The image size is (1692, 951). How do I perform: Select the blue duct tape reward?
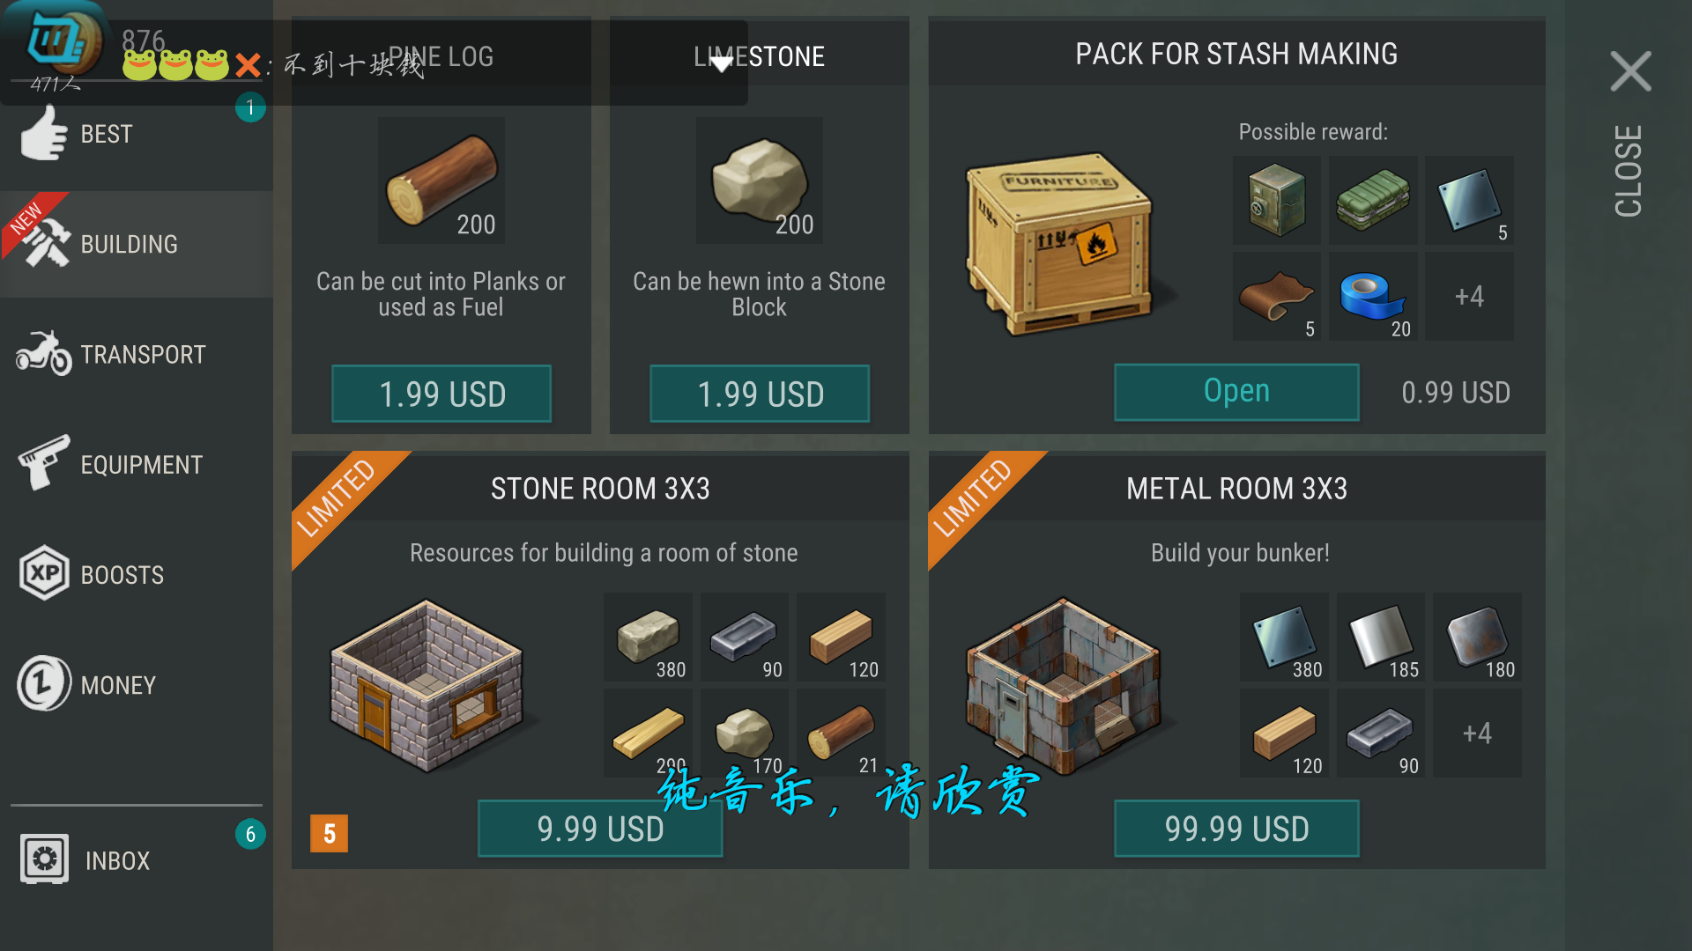pos(1373,297)
